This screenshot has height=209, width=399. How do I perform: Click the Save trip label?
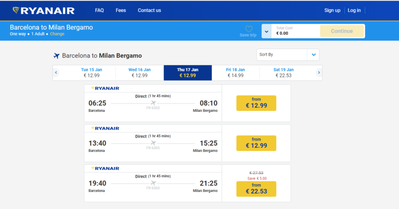click(x=248, y=35)
